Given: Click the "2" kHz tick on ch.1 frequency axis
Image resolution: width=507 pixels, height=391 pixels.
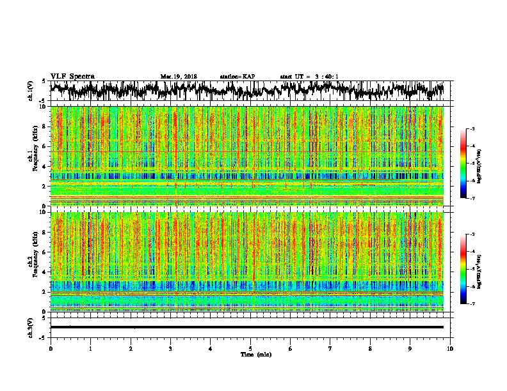Looking at the screenshot, I should pyautogui.click(x=44, y=187).
